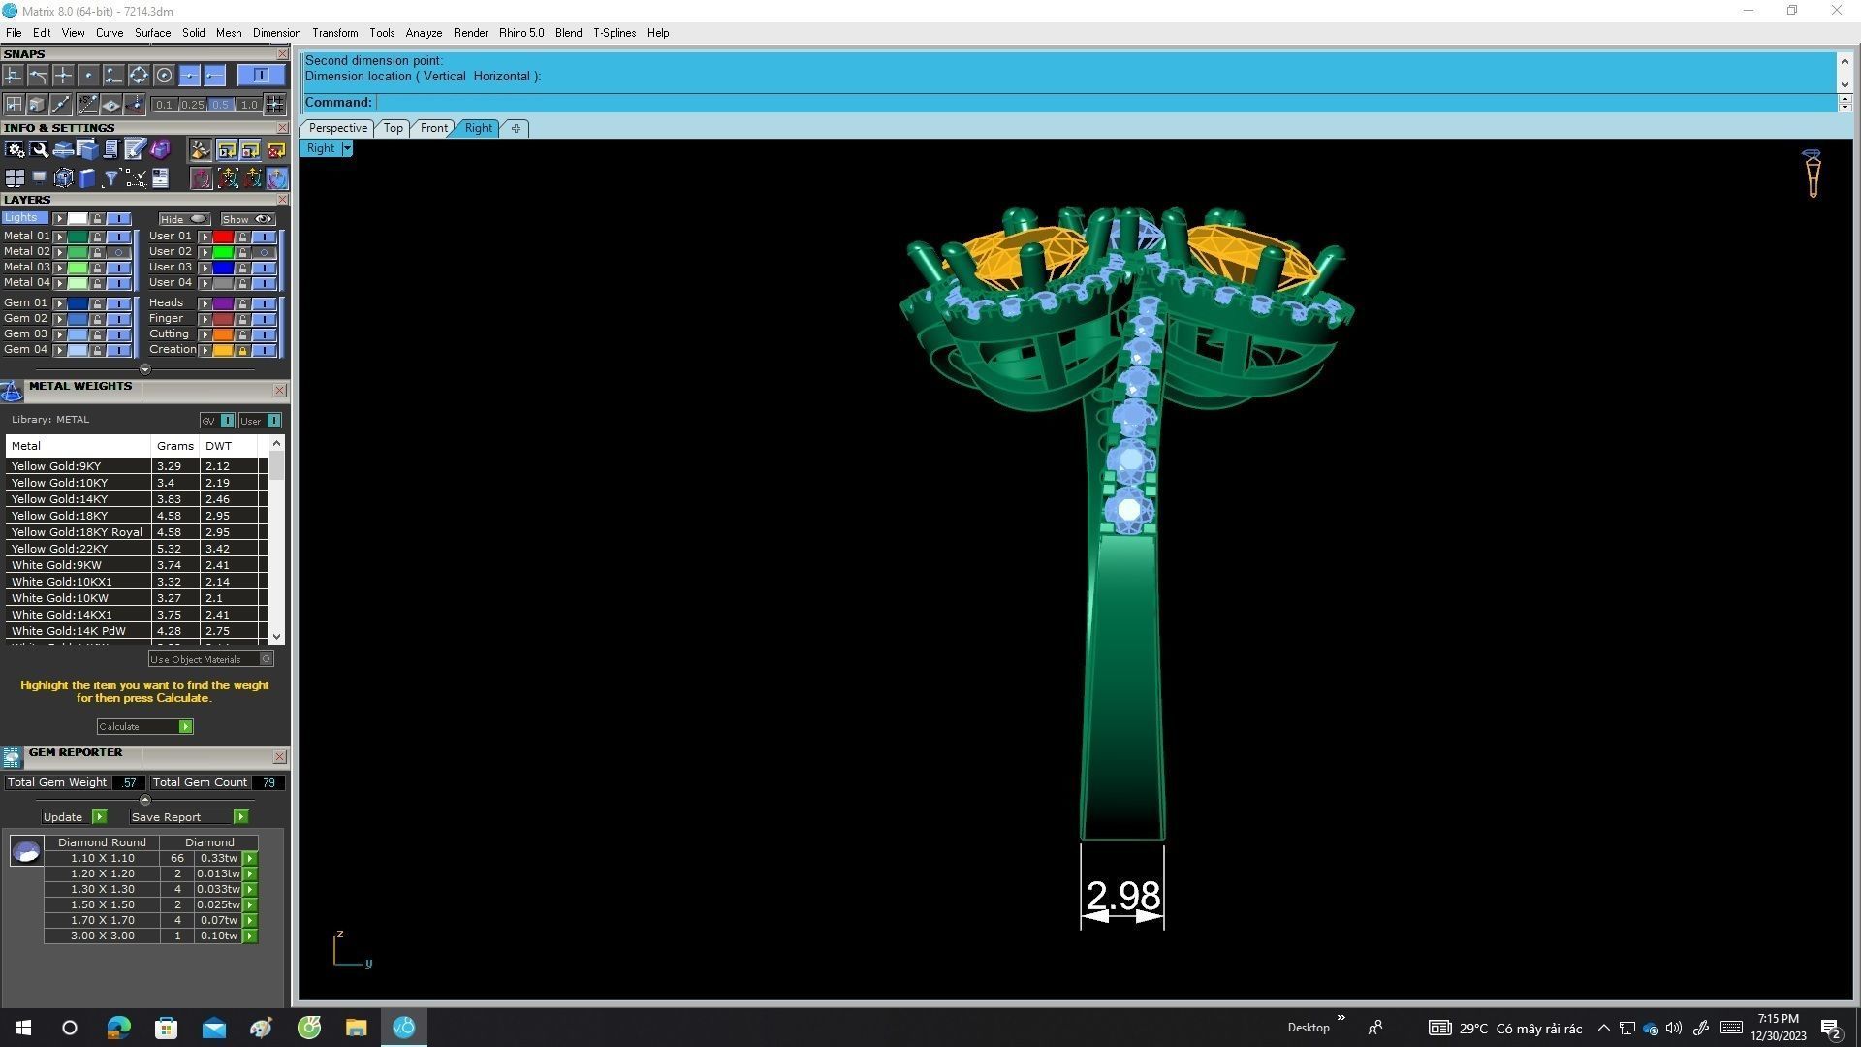Toggle lock on Creation layer
This screenshot has height=1047, width=1861.
click(242, 350)
